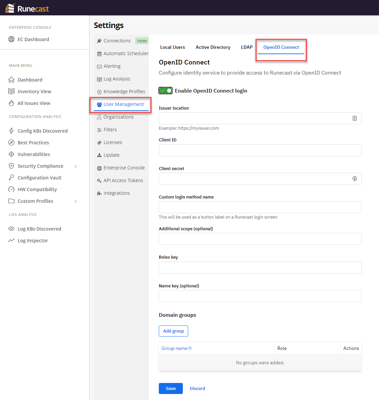Click the Knowledge Profiles shield icon

pos(99,92)
